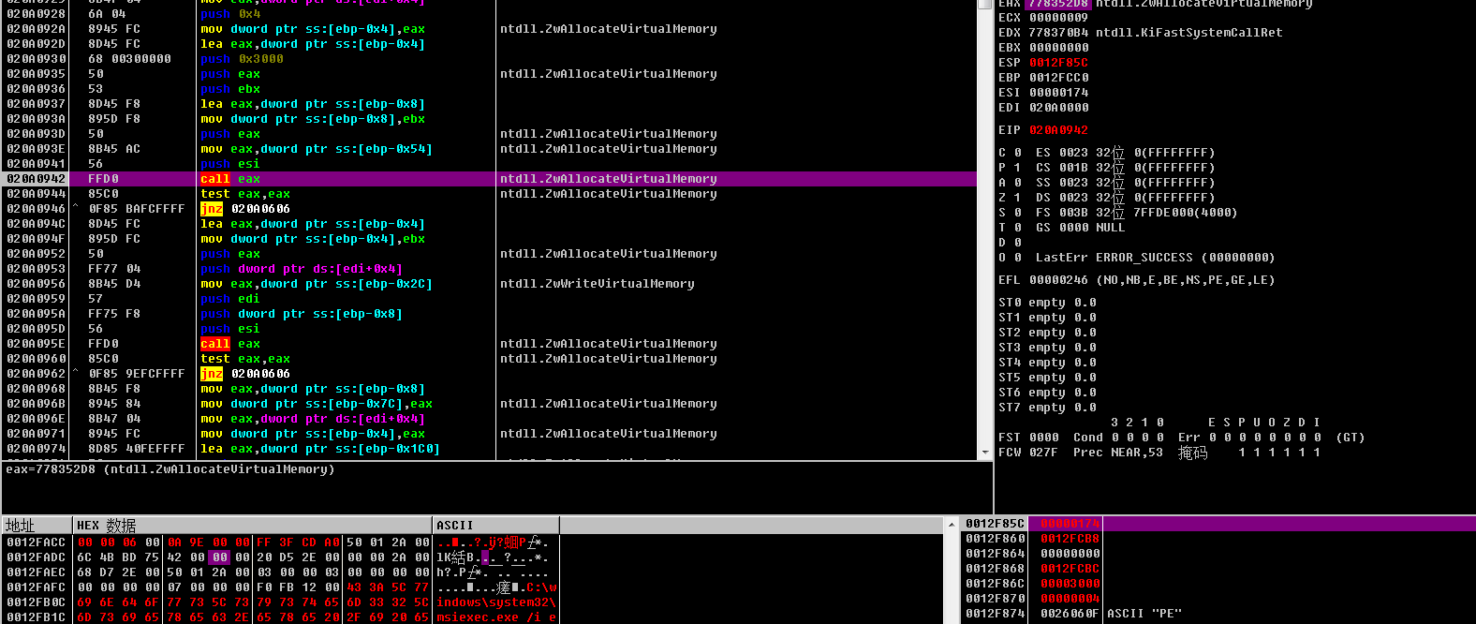This screenshot has height=624, width=1476.
Task: Select the call eax instruction at address 020A095E
Action: point(489,344)
